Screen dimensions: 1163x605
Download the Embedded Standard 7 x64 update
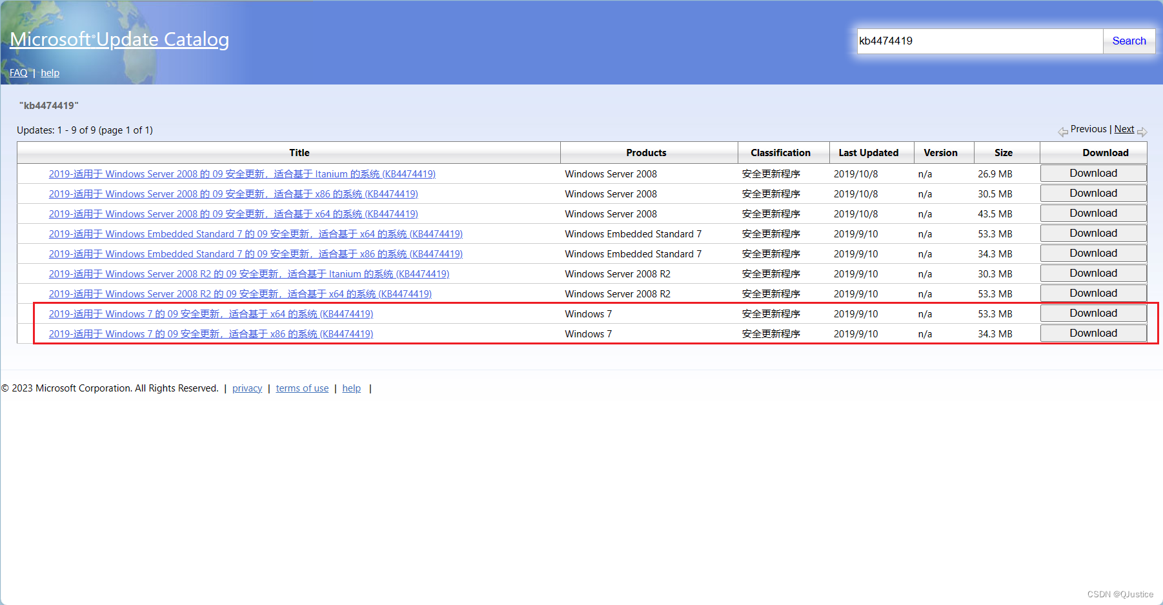coord(1093,233)
